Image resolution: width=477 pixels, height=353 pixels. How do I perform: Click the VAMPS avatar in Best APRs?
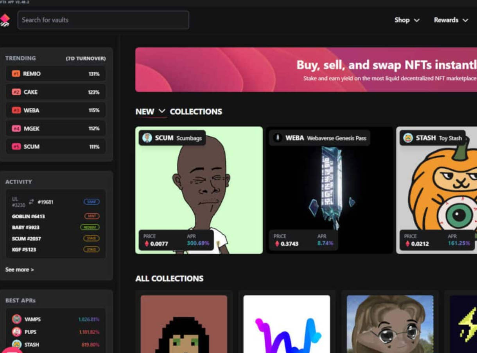coord(16,319)
